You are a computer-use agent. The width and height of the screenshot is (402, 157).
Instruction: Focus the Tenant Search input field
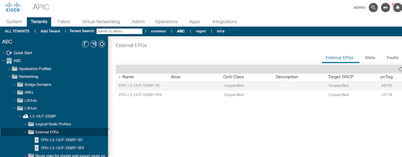(x=119, y=31)
